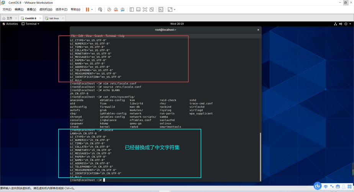Open the terminal Help menu
This screenshot has height=192, width=354.
pyautogui.click(x=121, y=36)
